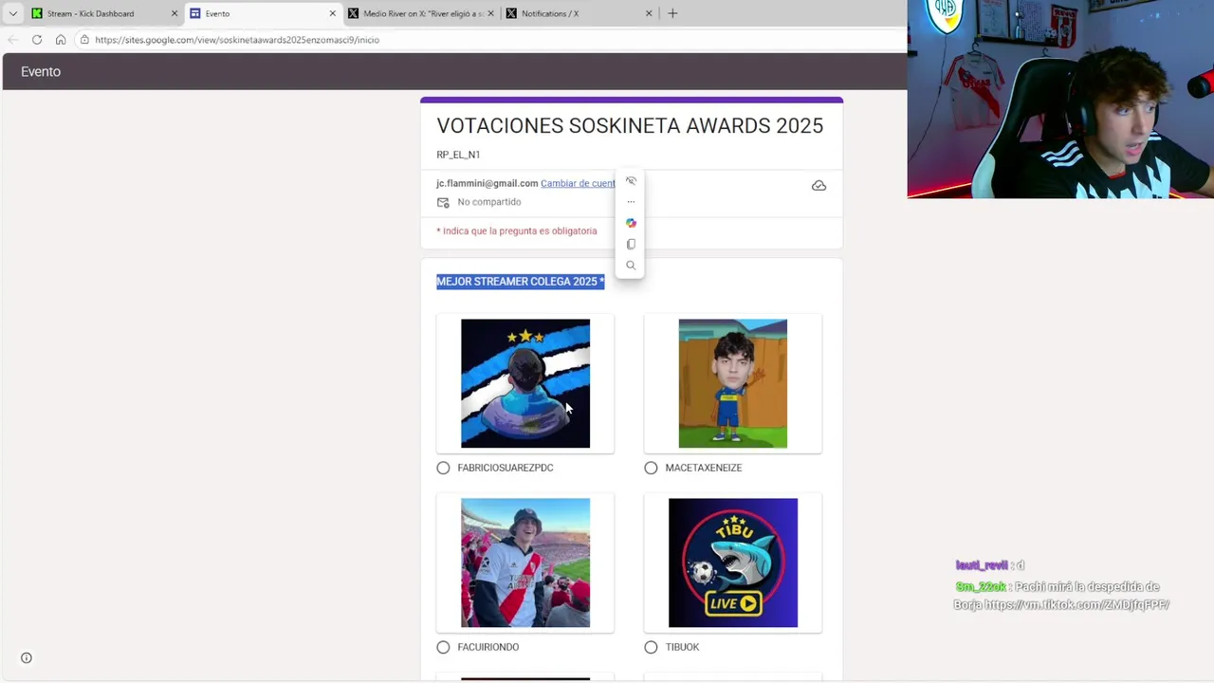Click the MACETAXENEIZE cartoon image

[x=733, y=383]
